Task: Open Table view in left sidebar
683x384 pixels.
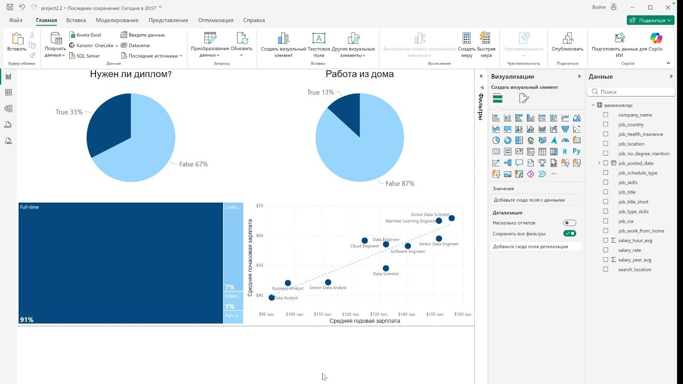Action: (x=8, y=92)
